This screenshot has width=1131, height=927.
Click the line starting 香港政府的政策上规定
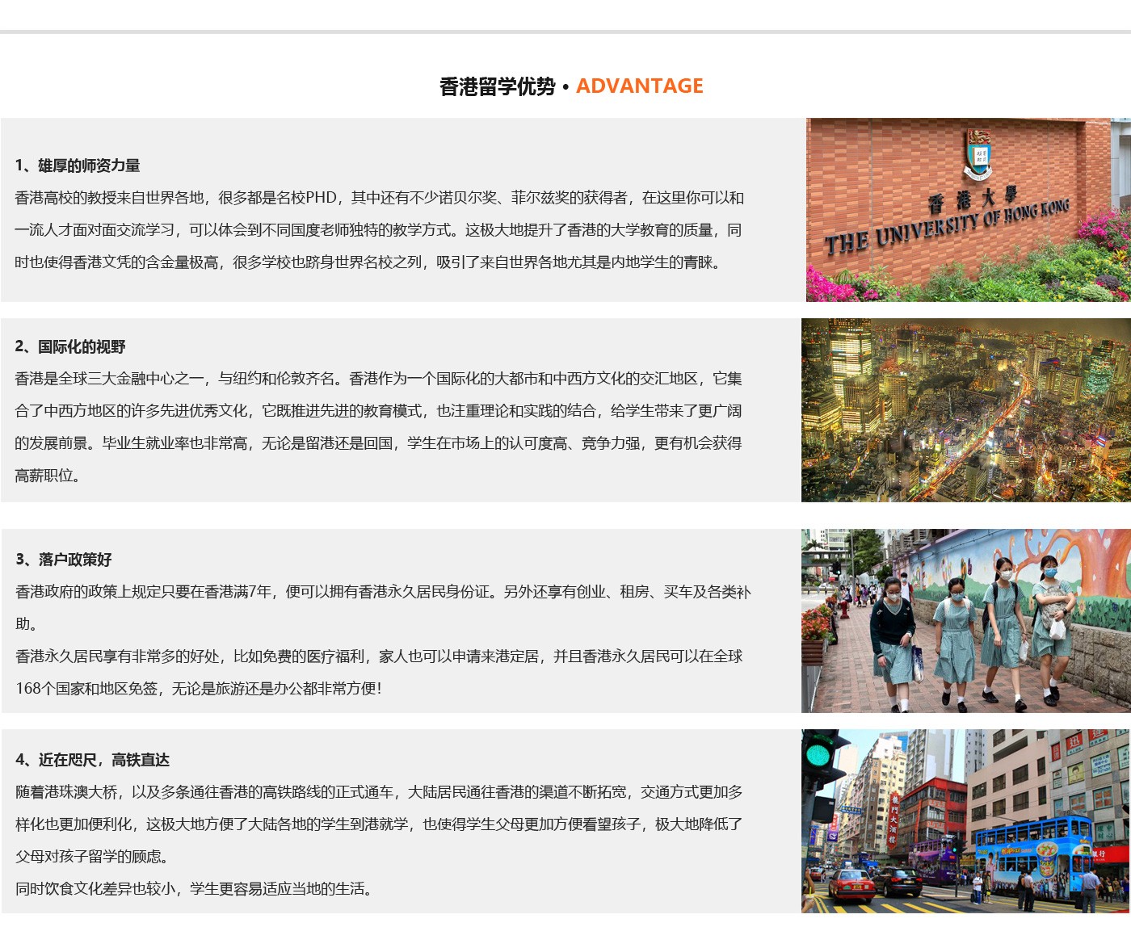pos(383,592)
